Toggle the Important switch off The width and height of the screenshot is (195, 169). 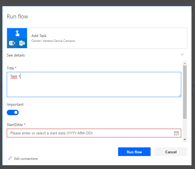pos(13,112)
